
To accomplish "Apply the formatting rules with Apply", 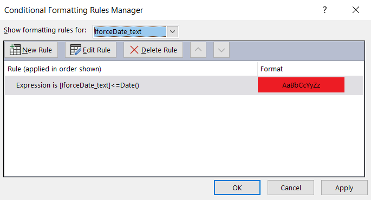I will (x=344, y=188).
